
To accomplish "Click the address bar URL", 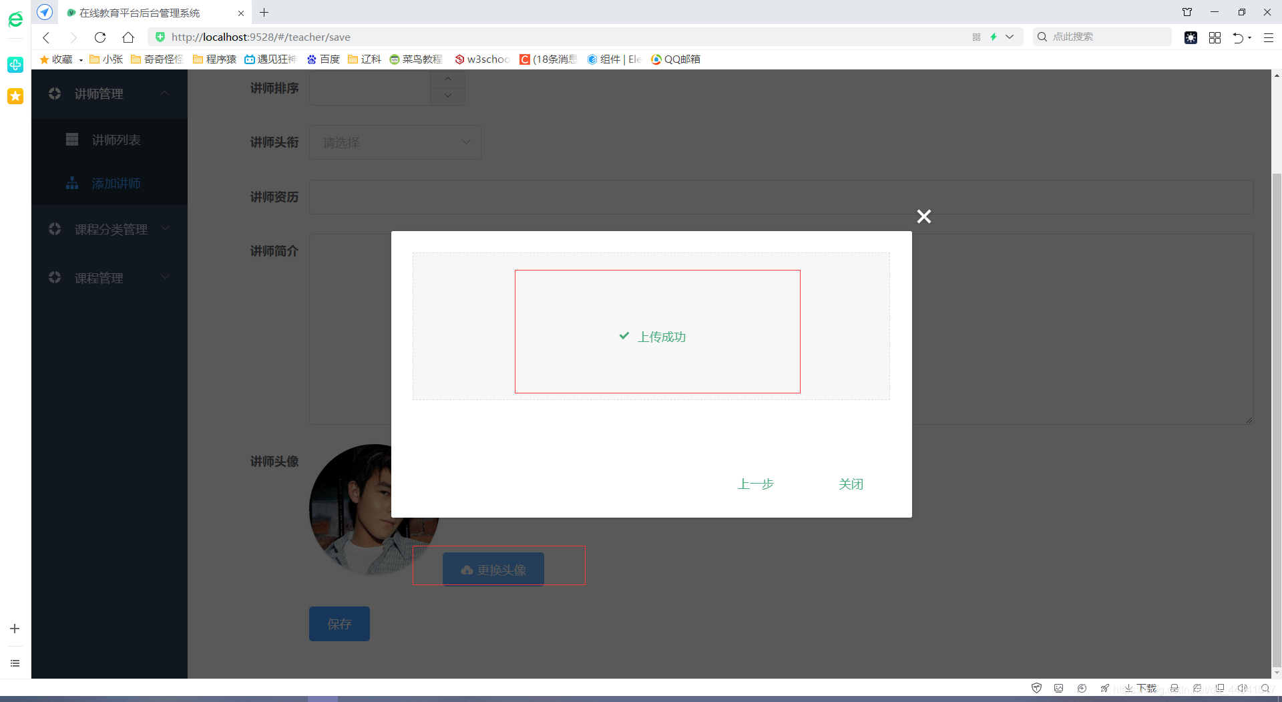I will [x=261, y=37].
